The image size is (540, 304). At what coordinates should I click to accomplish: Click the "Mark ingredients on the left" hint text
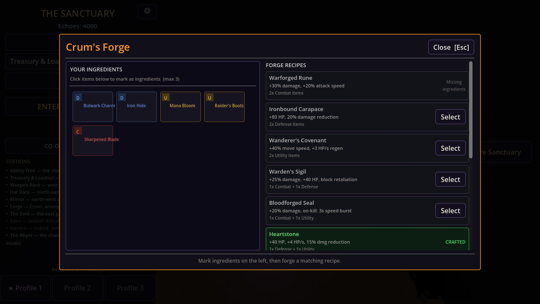(270, 261)
